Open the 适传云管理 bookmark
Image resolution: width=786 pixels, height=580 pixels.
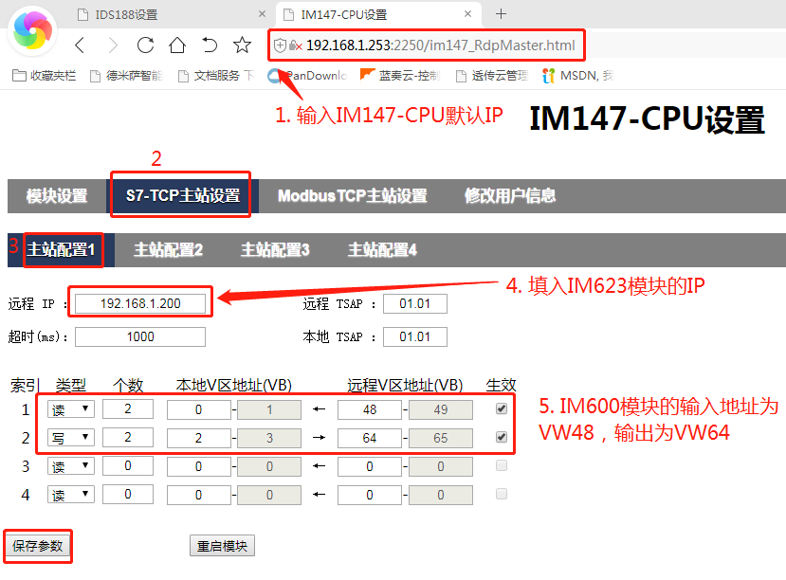(x=492, y=76)
